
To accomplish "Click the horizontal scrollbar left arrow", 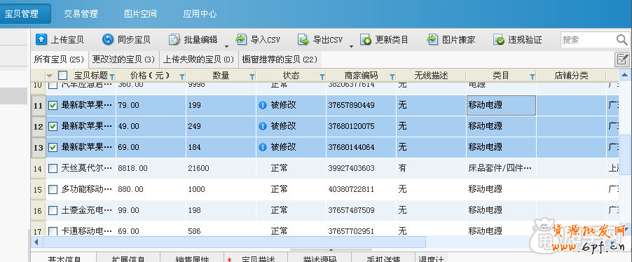I will tap(36, 242).
